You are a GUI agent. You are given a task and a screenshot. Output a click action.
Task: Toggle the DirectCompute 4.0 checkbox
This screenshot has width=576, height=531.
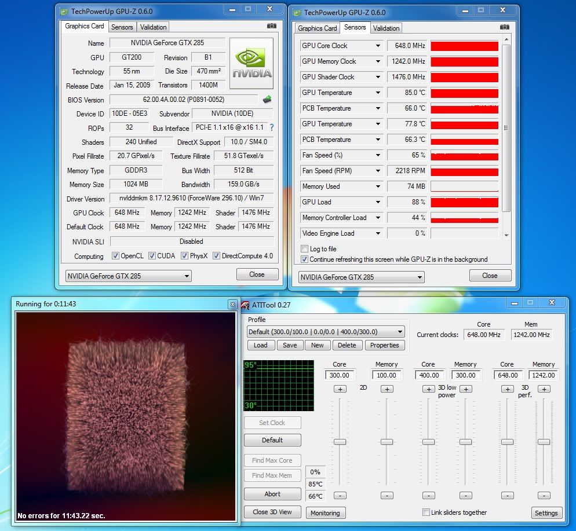tap(216, 256)
